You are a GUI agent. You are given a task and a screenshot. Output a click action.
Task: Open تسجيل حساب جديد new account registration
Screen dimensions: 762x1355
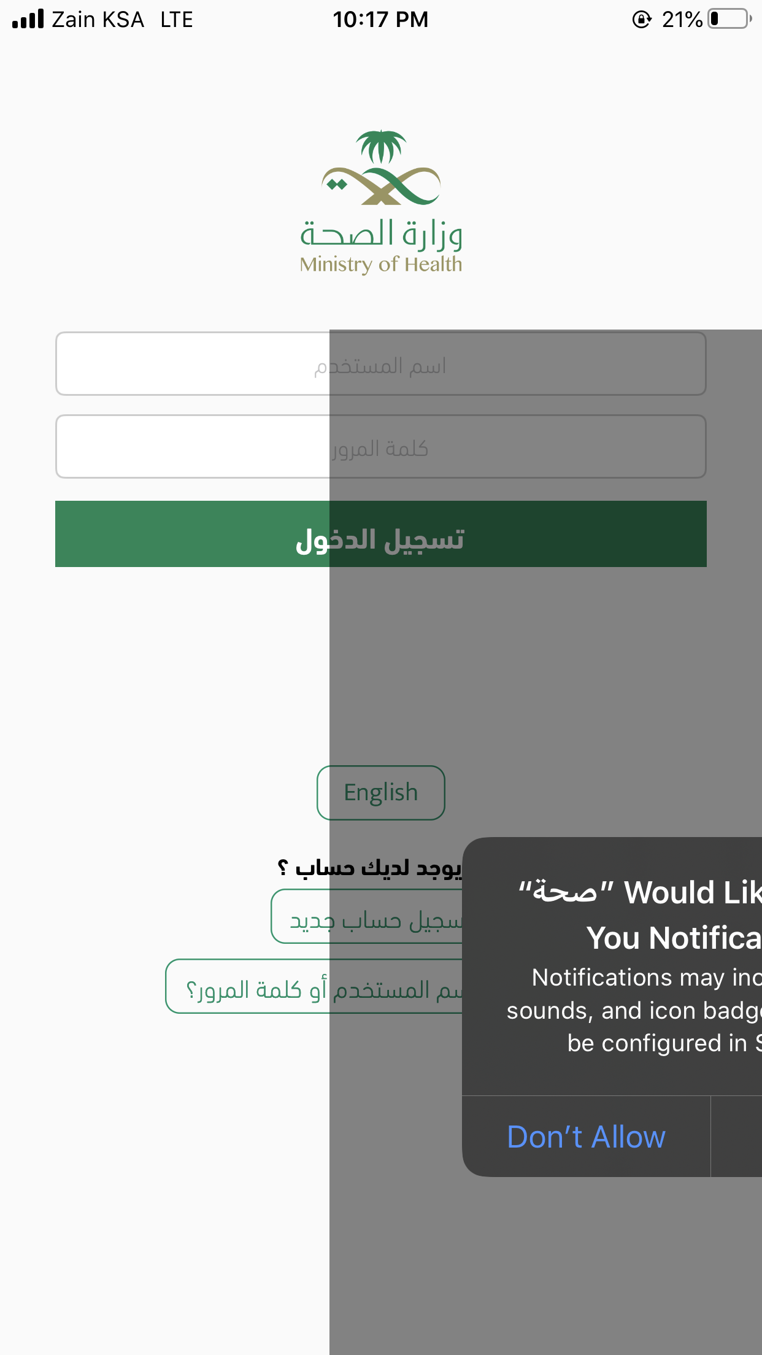[x=367, y=916]
